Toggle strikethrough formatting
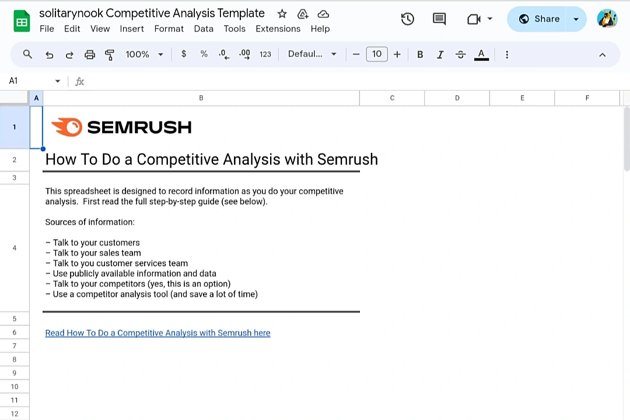This screenshot has width=630, height=420. click(x=460, y=54)
